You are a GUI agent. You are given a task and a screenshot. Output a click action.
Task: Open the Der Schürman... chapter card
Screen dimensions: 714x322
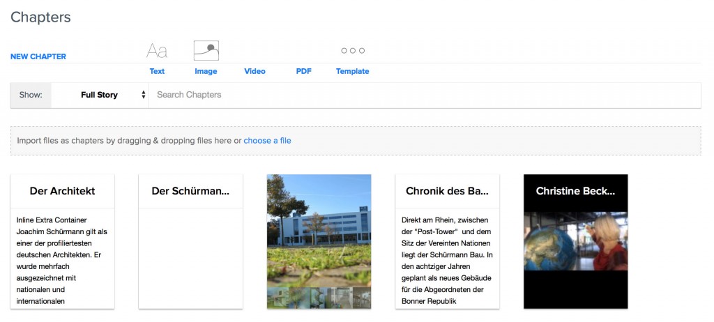191,241
